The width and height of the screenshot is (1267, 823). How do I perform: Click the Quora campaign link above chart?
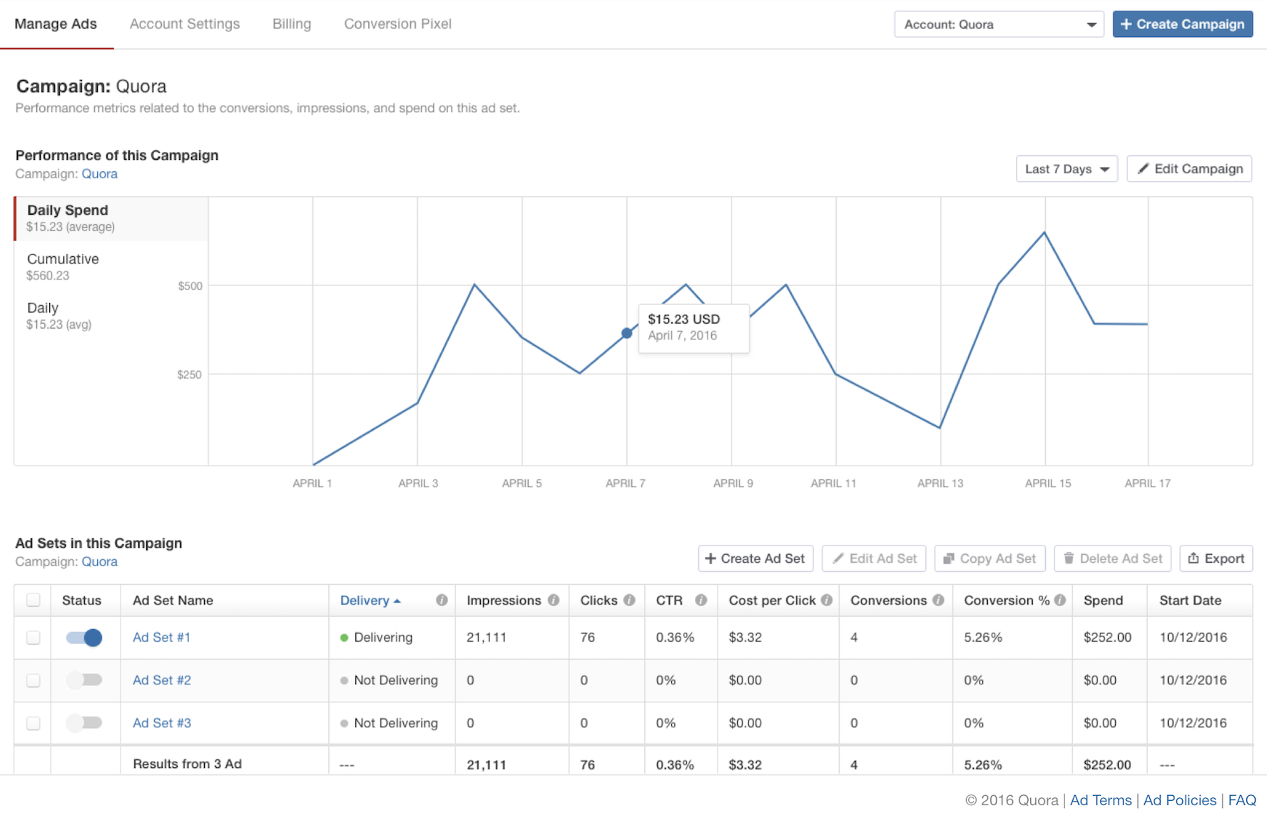pyautogui.click(x=99, y=174)
